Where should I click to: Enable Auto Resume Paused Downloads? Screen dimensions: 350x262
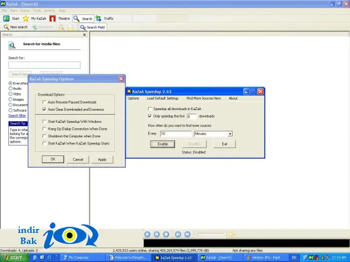pyautogui.click(x=44, y=102)
